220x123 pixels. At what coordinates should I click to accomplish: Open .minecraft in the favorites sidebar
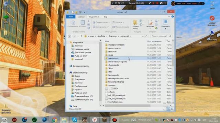point(79,59)
